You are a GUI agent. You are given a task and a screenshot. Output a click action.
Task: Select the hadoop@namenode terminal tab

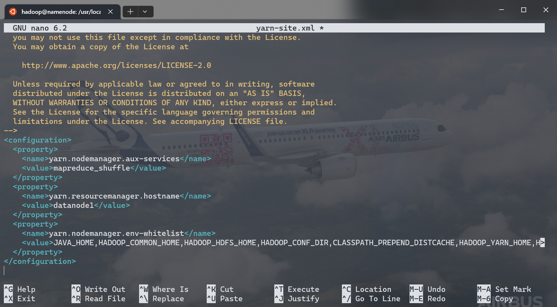[61, 12]
